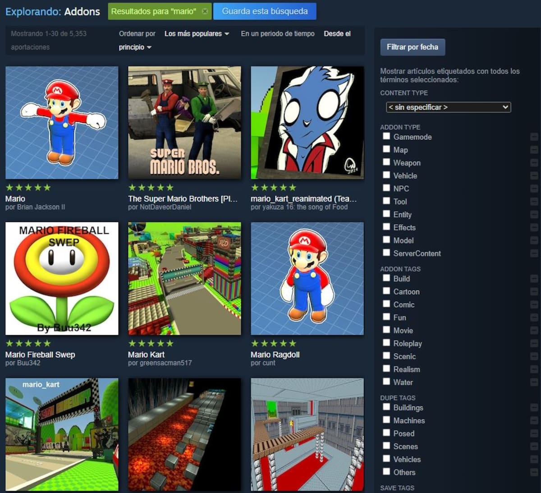This screenshot has width=541, height=493.
Task: Open author Brian Jackson II profile link
Action: tap(41, 207)
